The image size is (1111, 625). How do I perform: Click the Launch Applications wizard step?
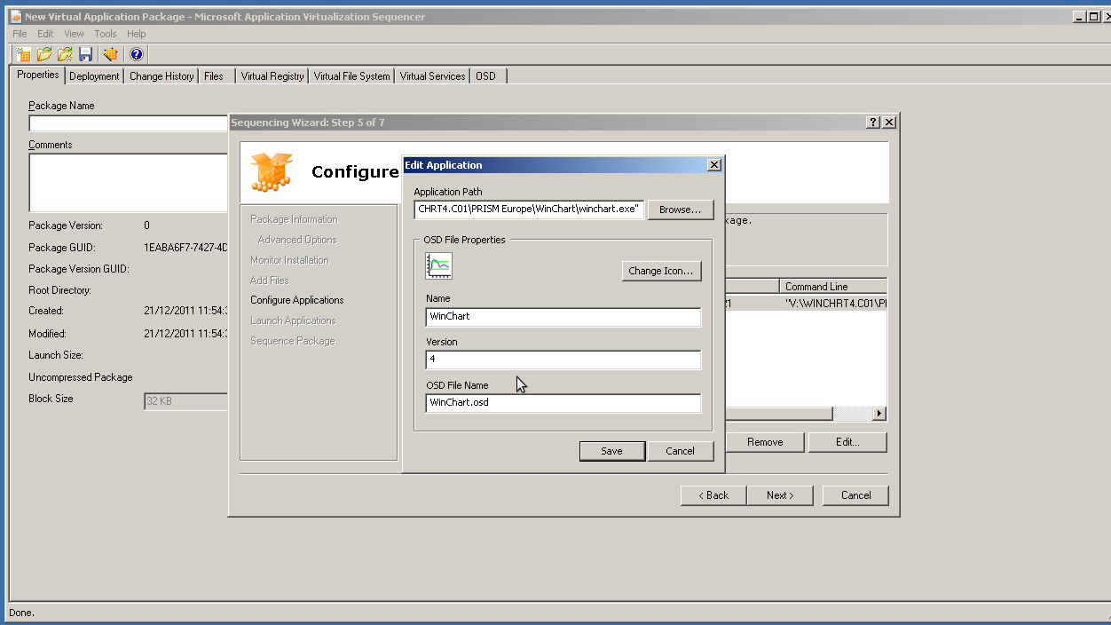(x=293, y=320)
